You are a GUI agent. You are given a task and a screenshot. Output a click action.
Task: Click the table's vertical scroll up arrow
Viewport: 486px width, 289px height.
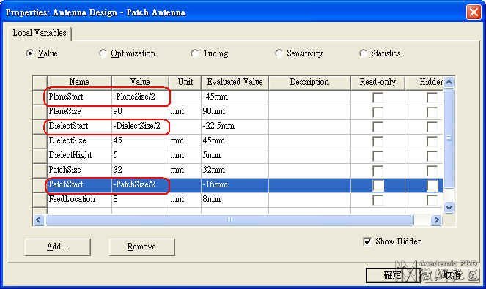[x=449, y=82]
